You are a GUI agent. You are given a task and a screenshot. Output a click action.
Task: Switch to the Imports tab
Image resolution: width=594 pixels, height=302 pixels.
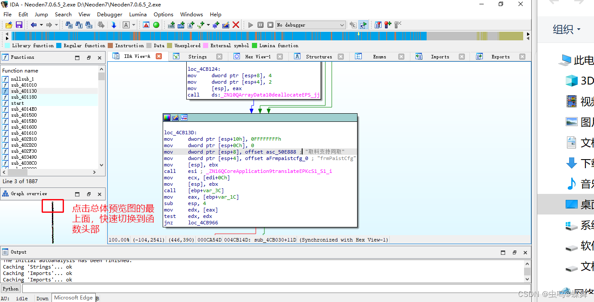click(x=440, y=57)
